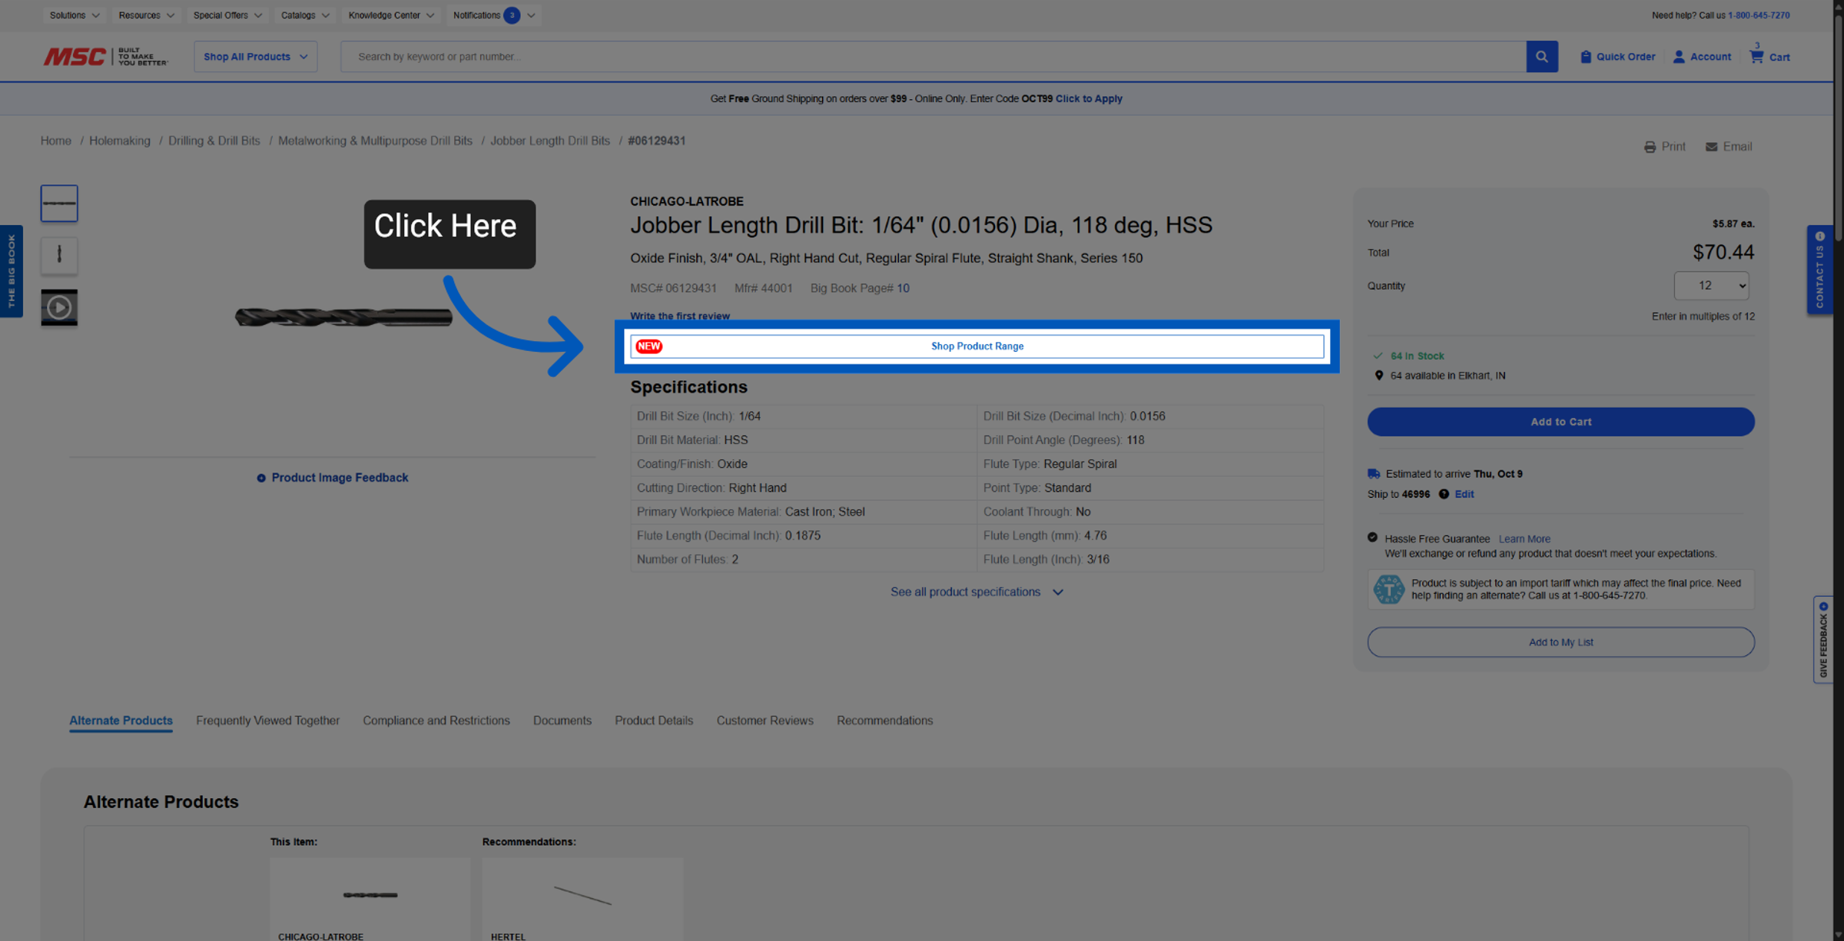1844x941 pixels.
Task: Click the CHICAGO-LATROBE brand name above title
Action: (x=687, y=201)
